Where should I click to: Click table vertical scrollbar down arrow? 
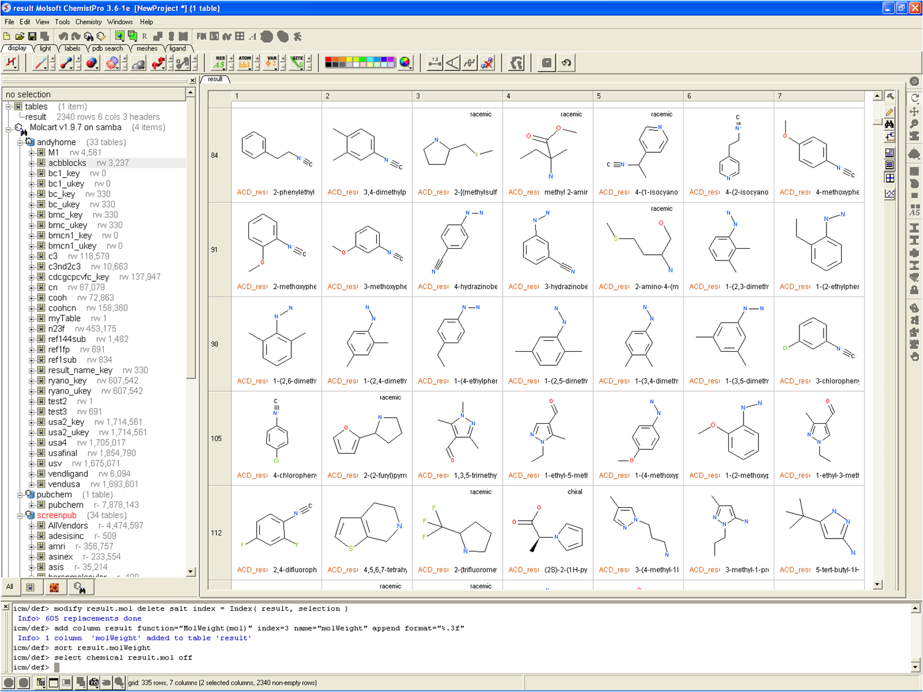click(x=878, y=585)
